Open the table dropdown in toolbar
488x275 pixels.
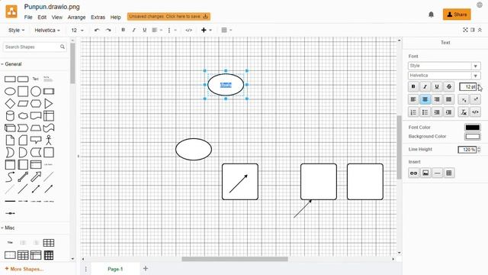point(226,30)
